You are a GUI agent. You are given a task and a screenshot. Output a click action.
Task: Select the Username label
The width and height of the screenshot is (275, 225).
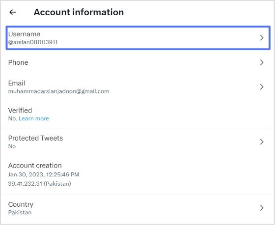24,34
